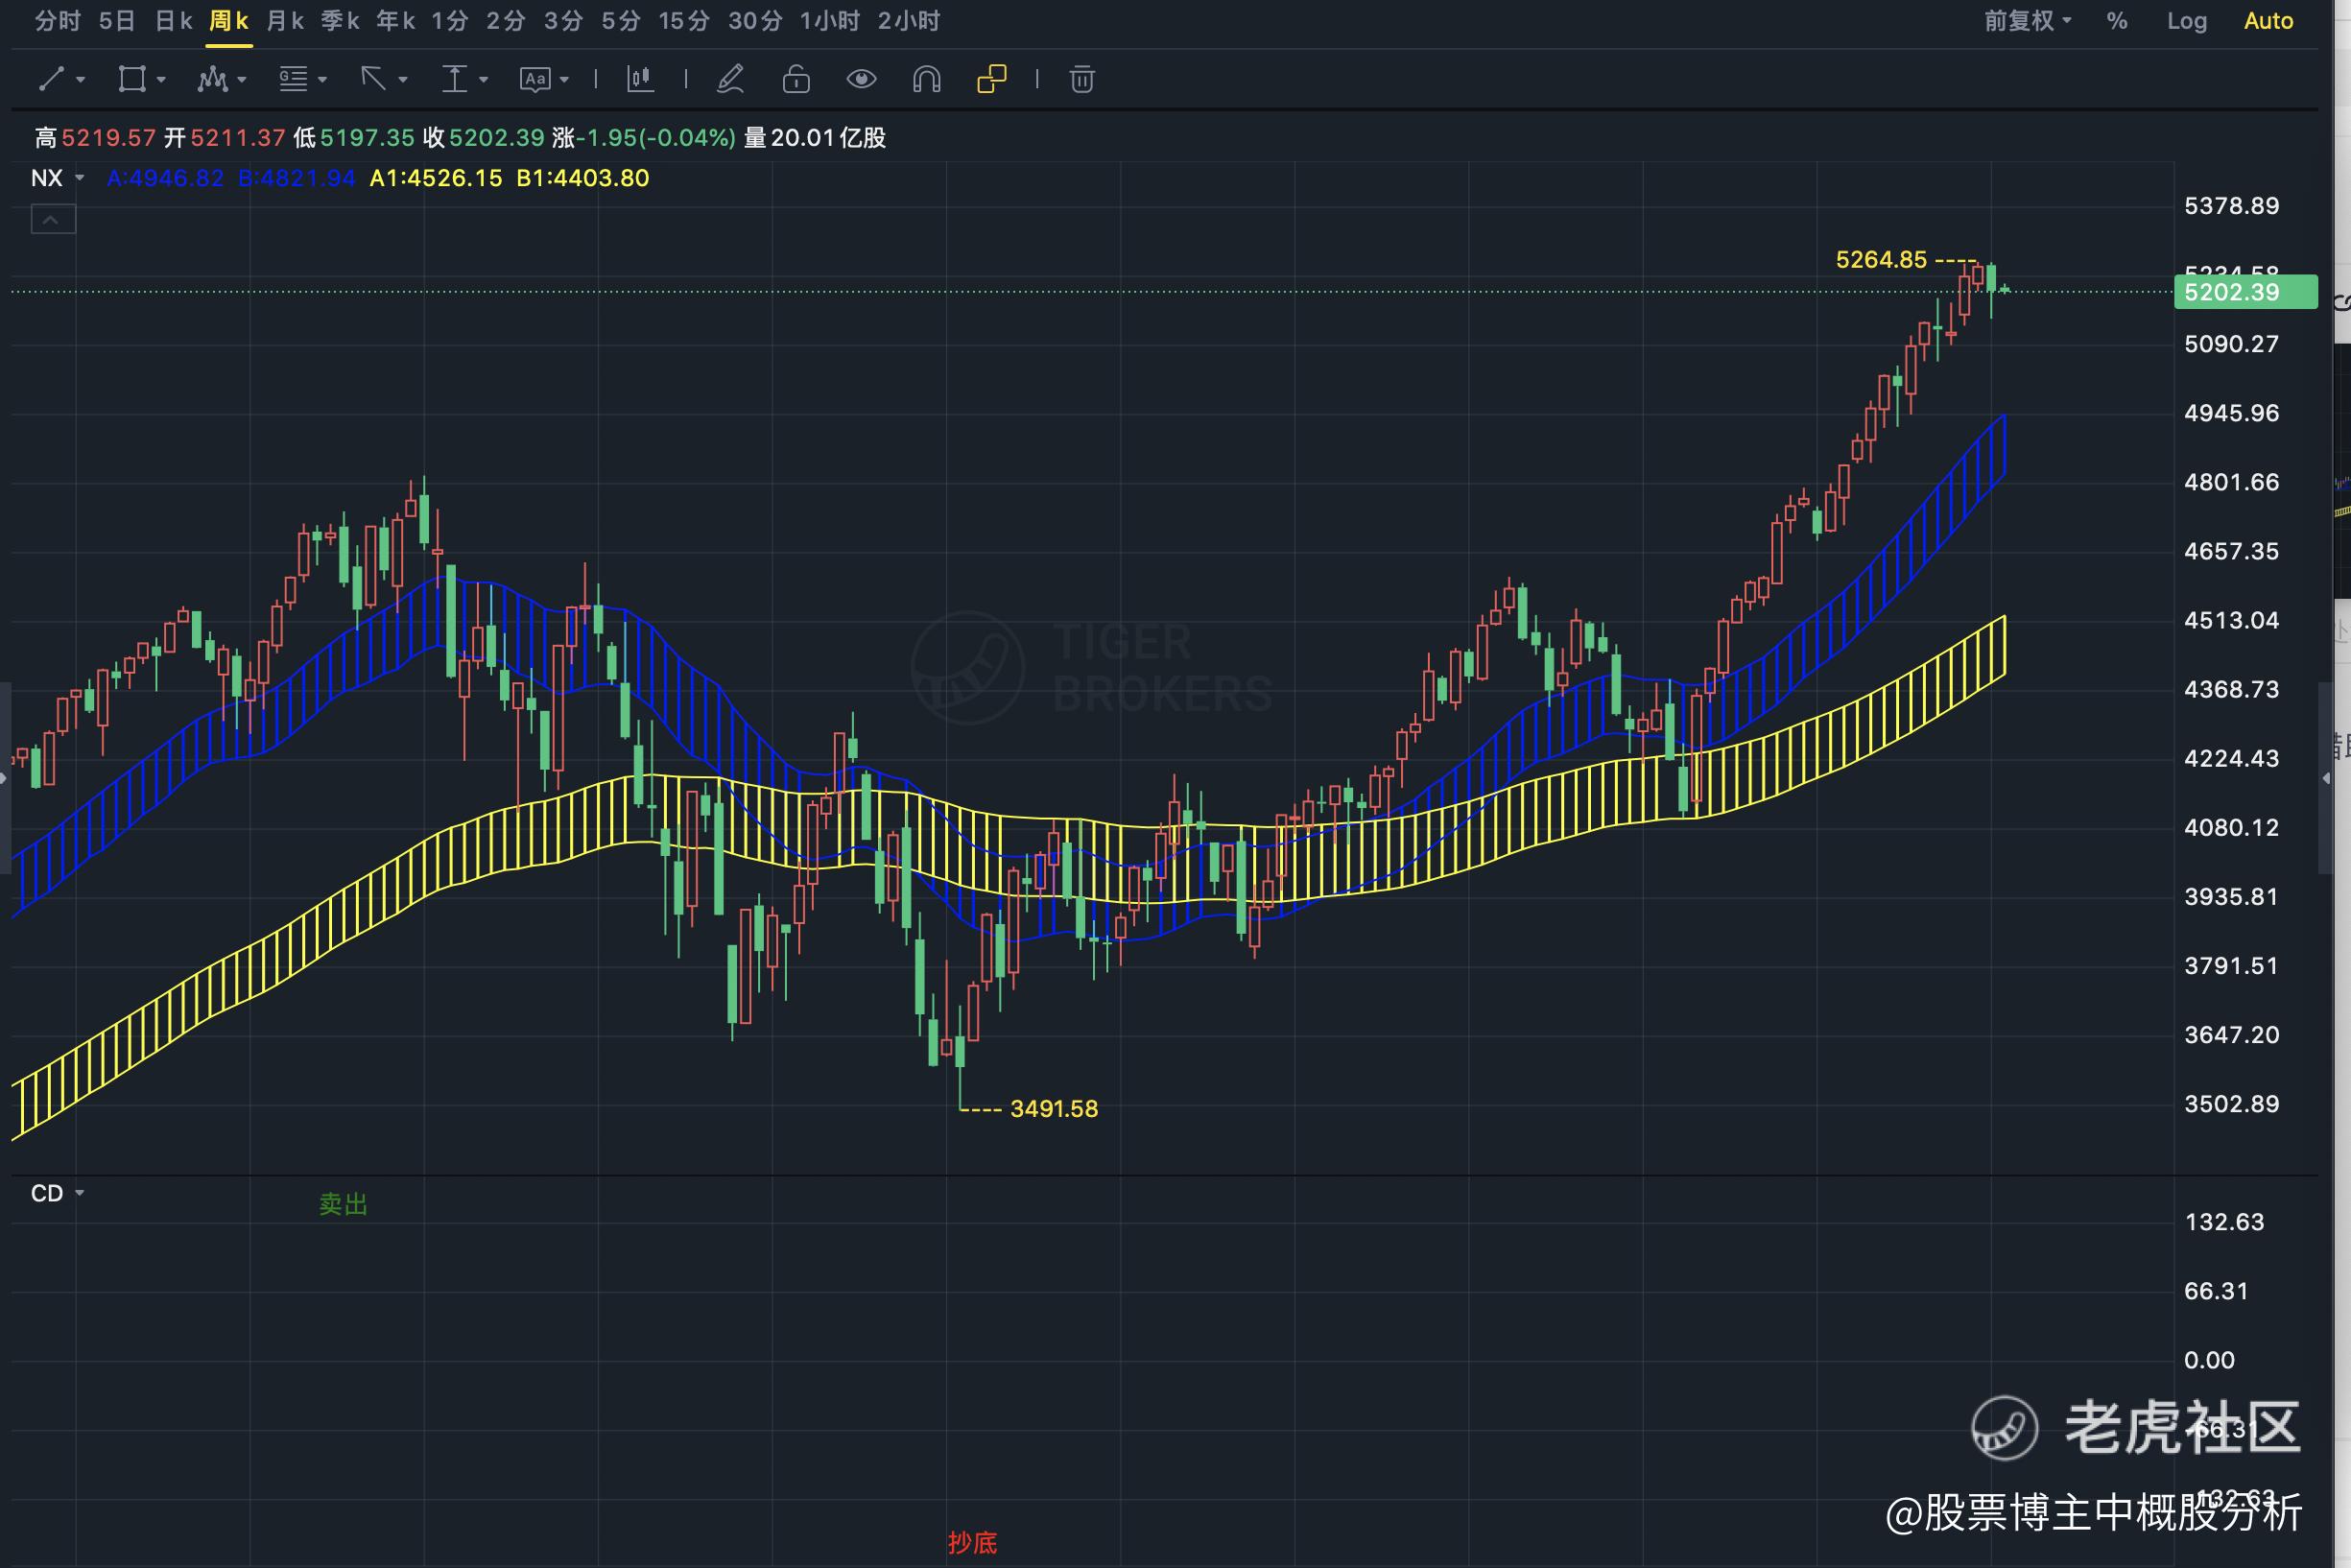Select the trend line drawing tool
2351x1568 pixels.
pos(52,79)
